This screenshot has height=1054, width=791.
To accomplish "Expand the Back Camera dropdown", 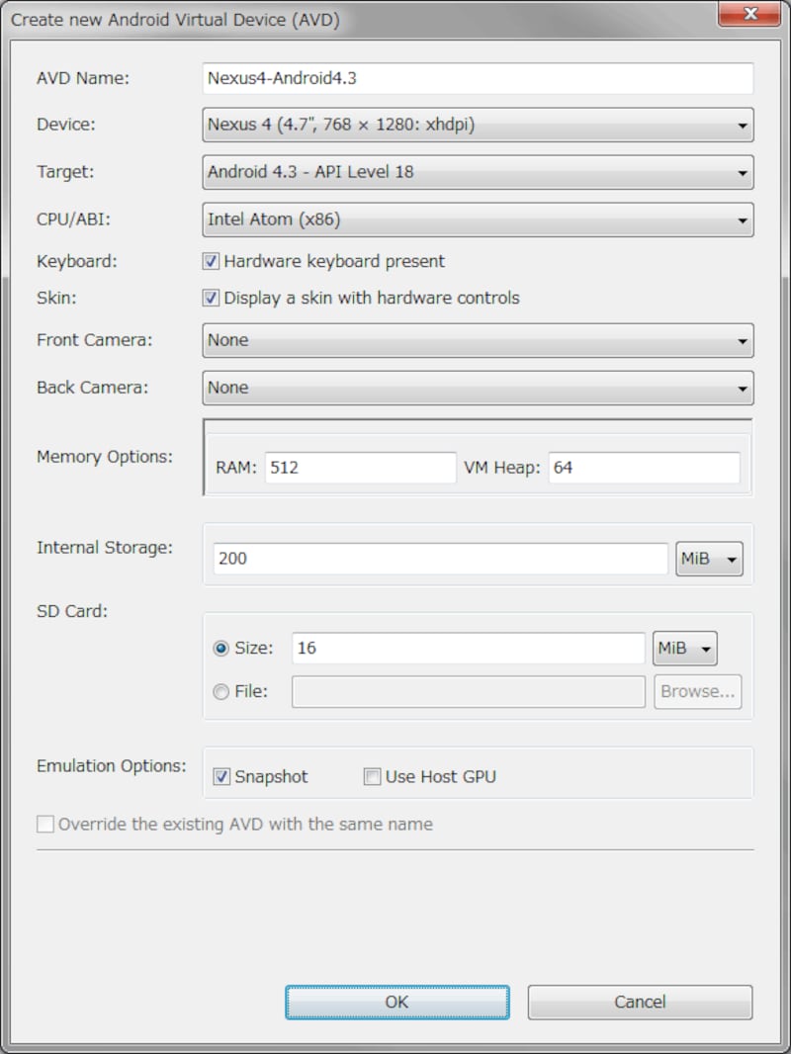I will (x=478, y=388).
